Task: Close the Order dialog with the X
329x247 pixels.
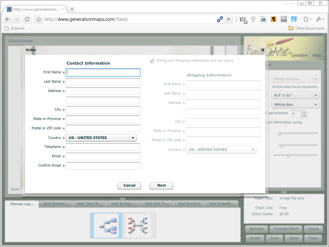Action: [263, 50]
